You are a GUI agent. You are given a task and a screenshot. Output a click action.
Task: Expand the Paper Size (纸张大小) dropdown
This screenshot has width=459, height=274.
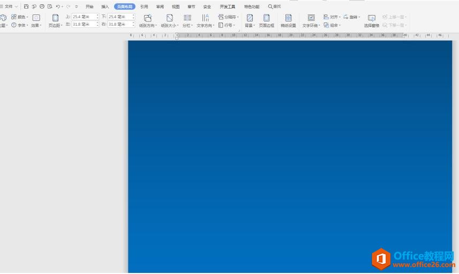point(170,25)
